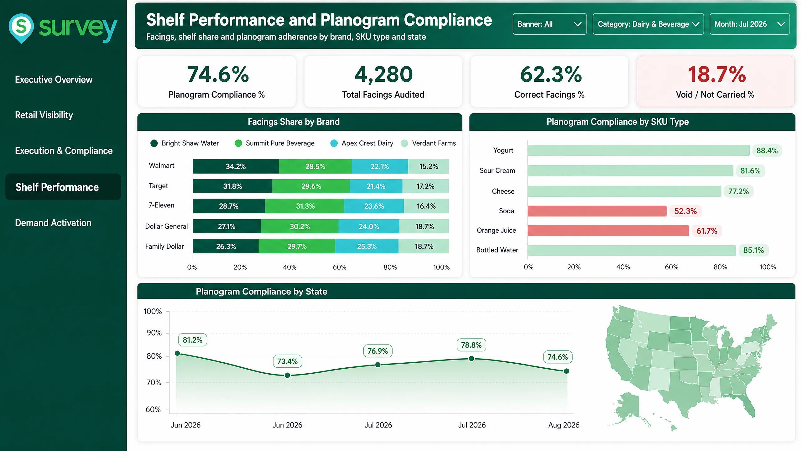Click the 7-Eleven row label
Screen dimensions: 802x451
click(x=161, y=205)
